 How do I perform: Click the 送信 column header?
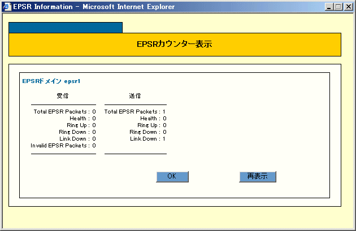(x=135, y=96)
